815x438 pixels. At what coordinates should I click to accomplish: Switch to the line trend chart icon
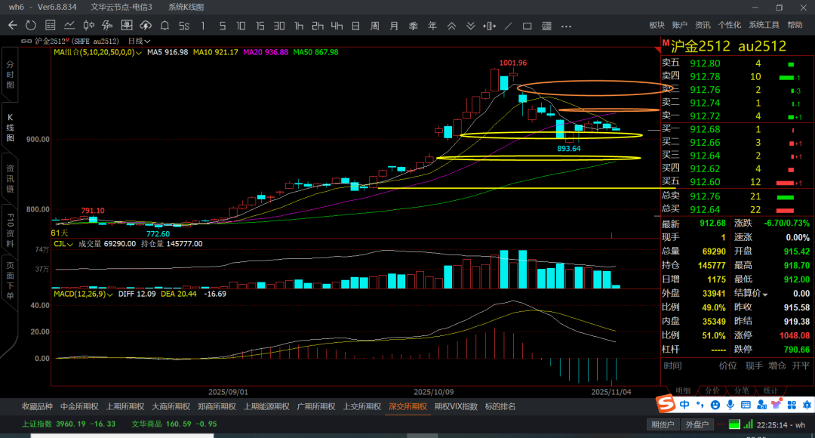(70, 26)
